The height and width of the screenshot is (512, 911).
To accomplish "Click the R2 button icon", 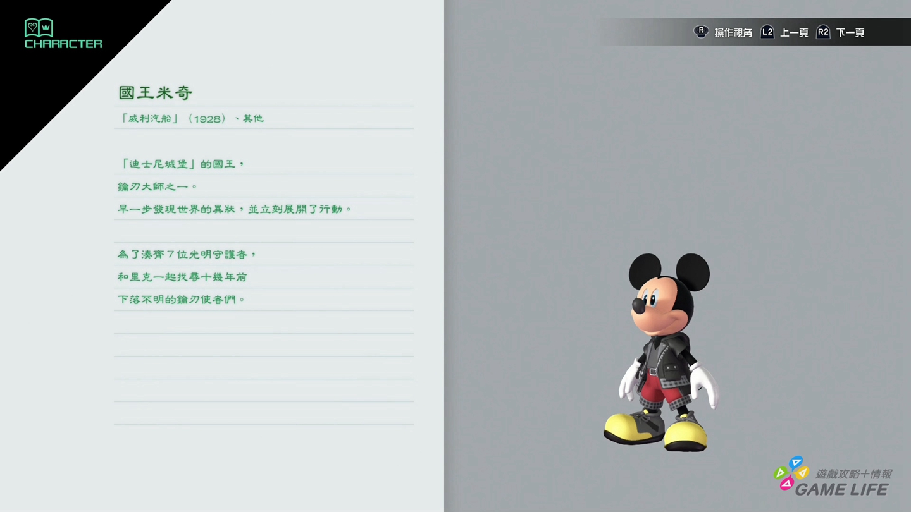I will click(x=823, y=32).
